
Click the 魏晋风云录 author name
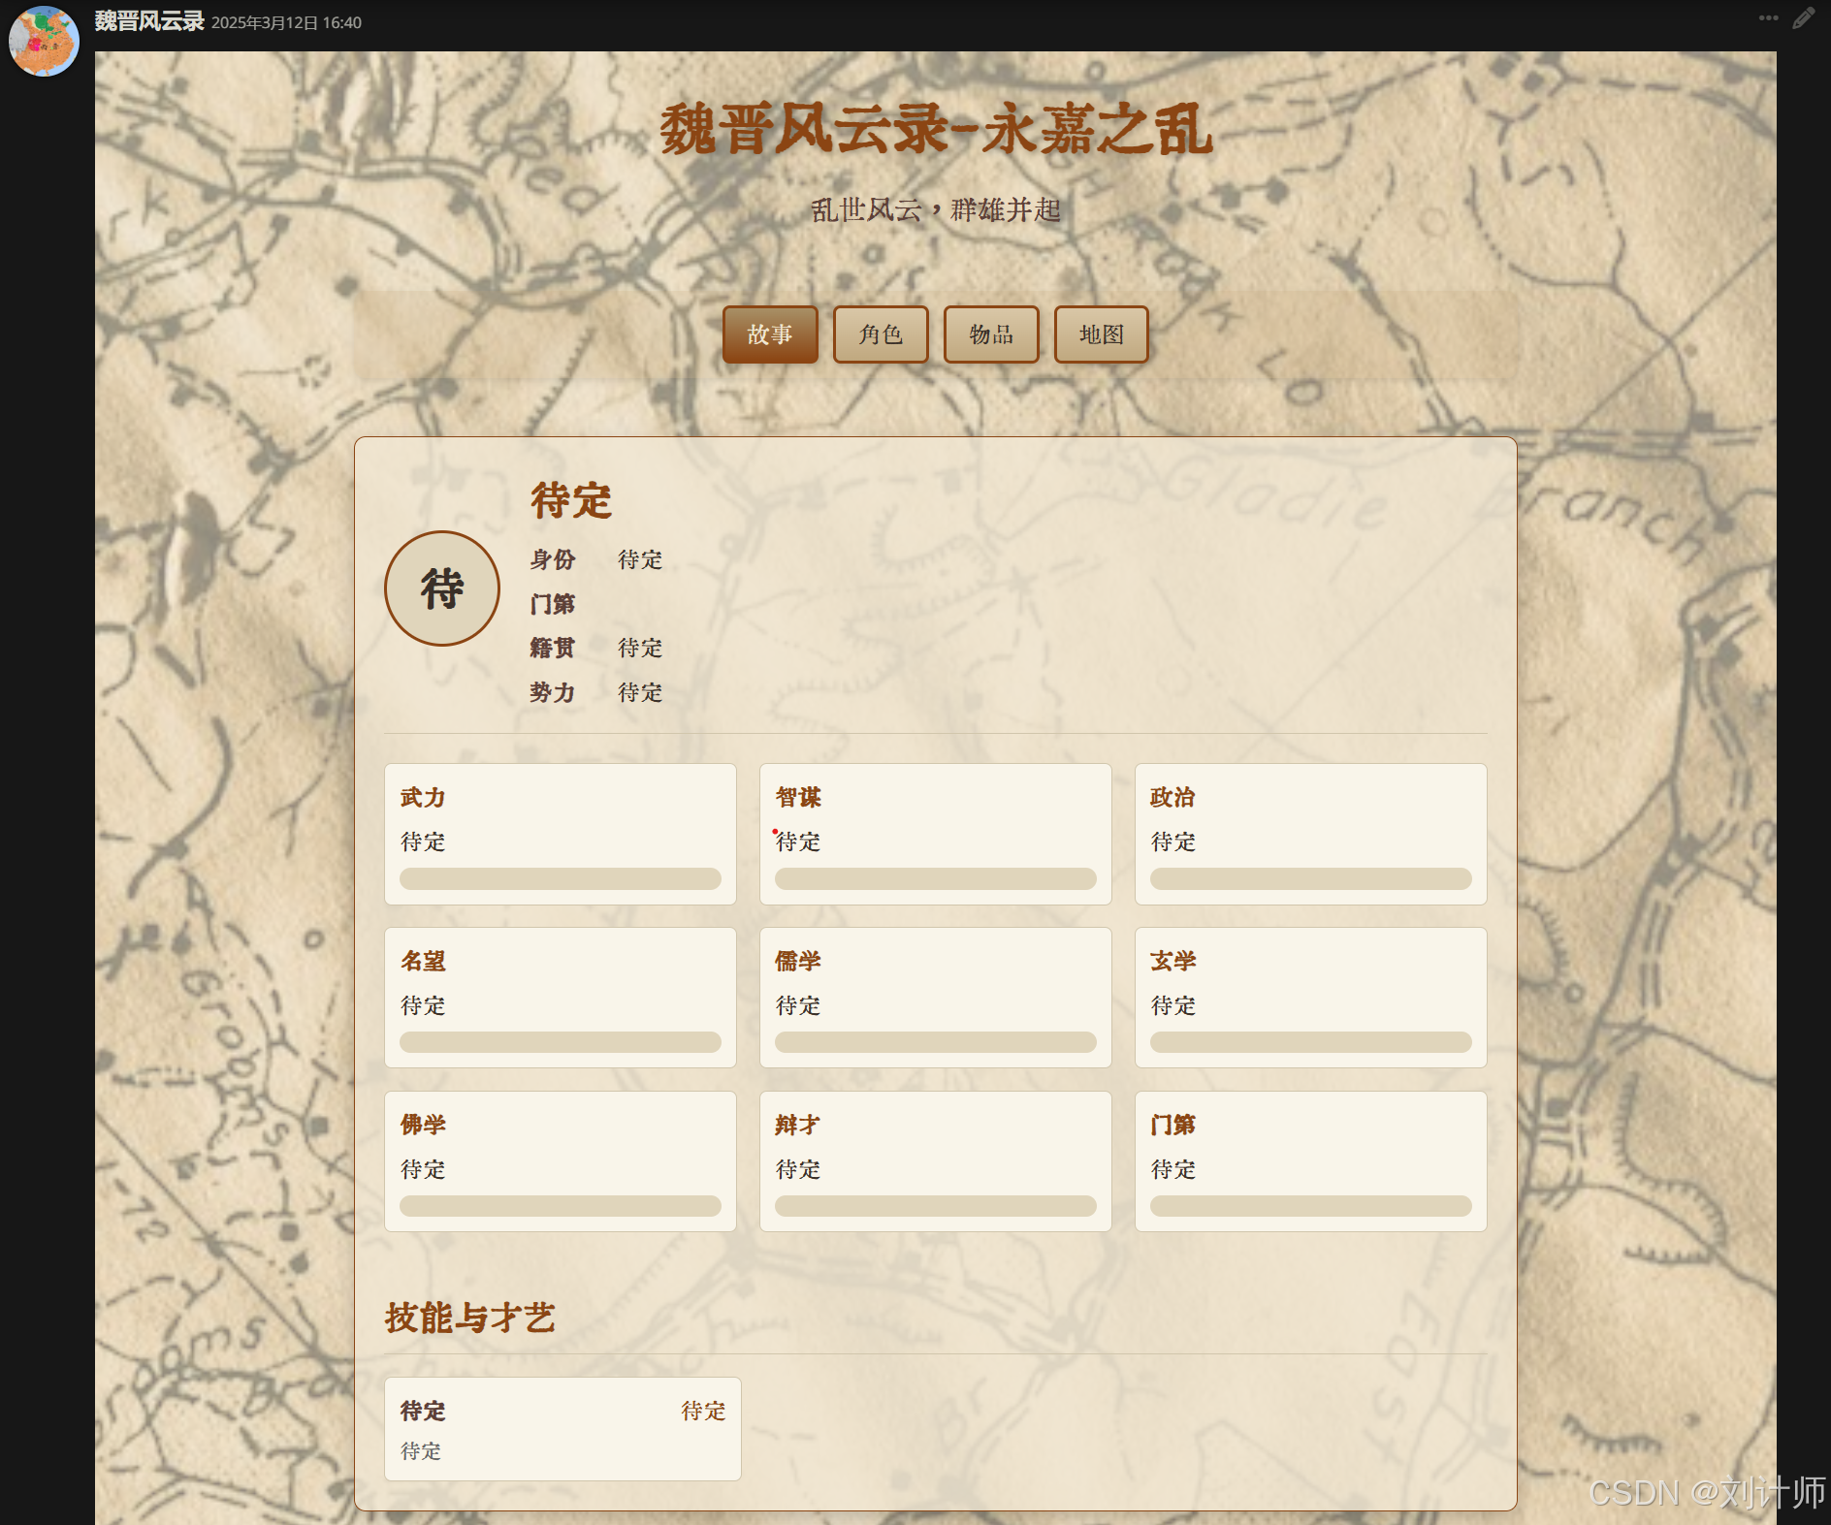(x=149, y=21)
